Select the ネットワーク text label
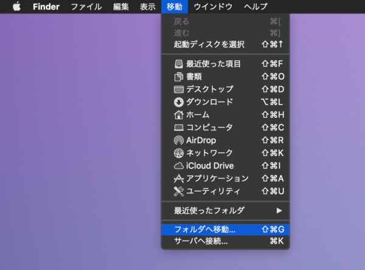 click(209, 153)
